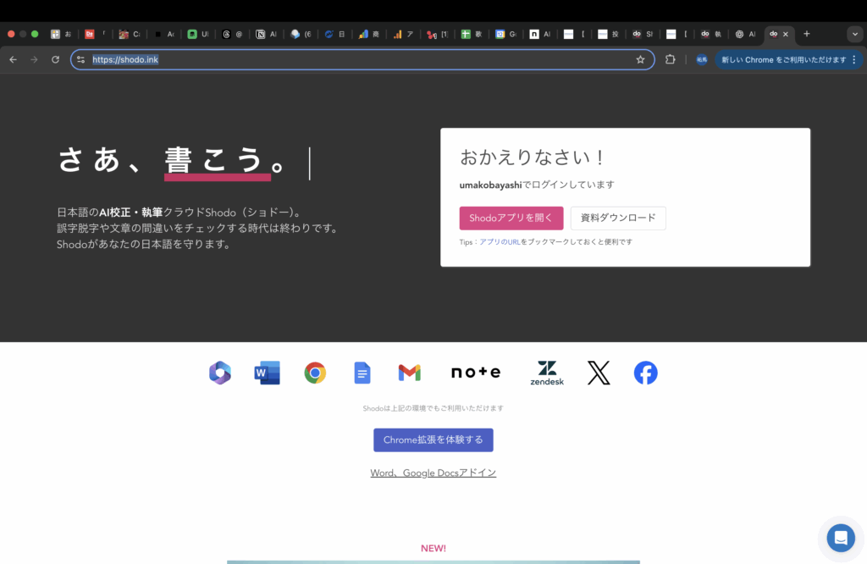Bookmark this page with the star icon
This screenshot has width=867, height=564.
640,59
